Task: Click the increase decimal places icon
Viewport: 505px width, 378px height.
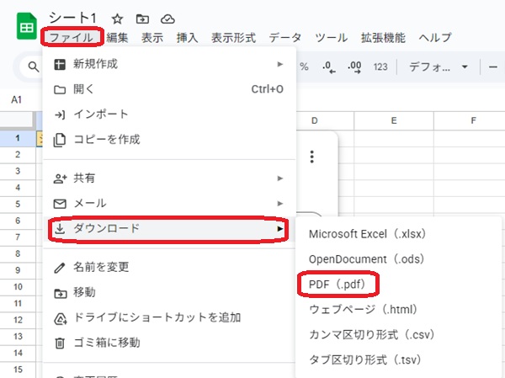Action: tap(353, 67)
